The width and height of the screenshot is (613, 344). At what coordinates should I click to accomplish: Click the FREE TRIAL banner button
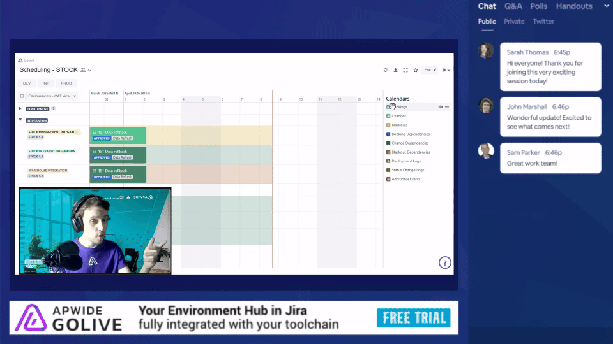412,317
